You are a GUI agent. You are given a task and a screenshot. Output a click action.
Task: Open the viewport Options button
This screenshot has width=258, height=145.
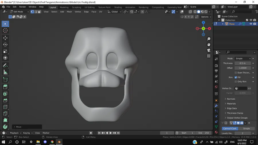pyautogui.click(x=206, y=17)
